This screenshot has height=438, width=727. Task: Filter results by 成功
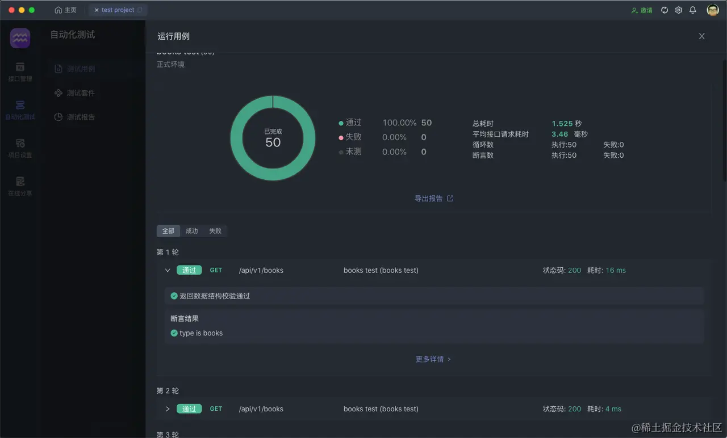(x=191, y=231)
